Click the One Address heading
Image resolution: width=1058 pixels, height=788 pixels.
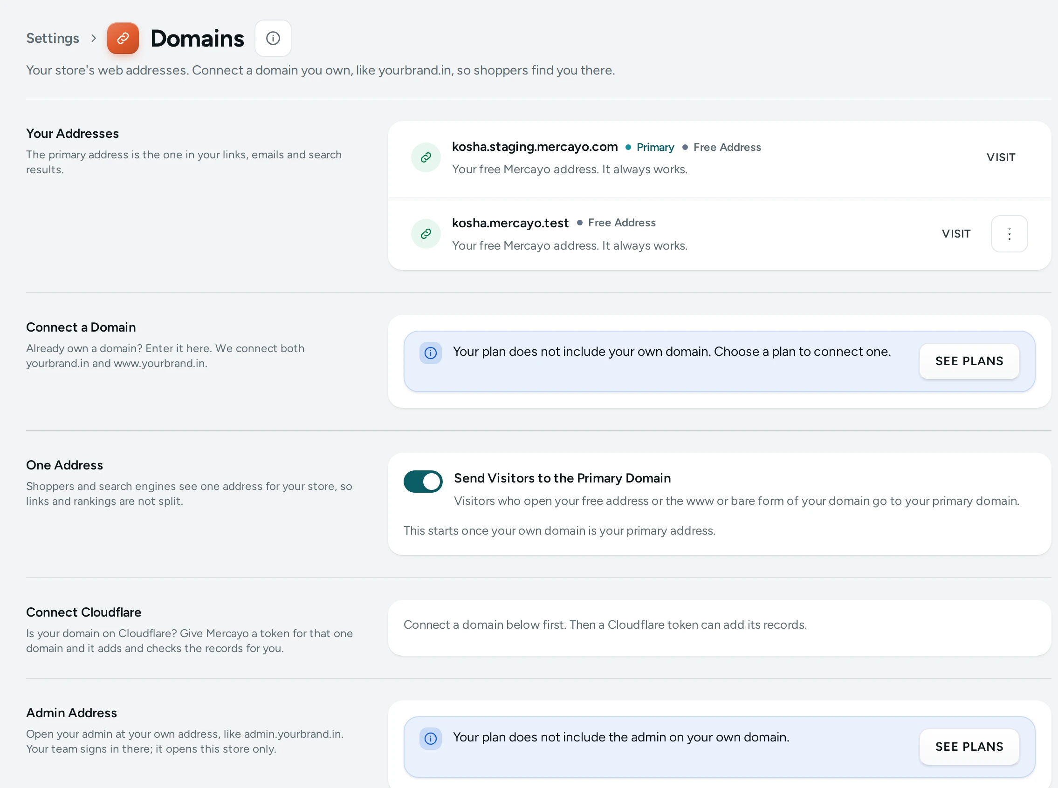click(x=64, y=465)
